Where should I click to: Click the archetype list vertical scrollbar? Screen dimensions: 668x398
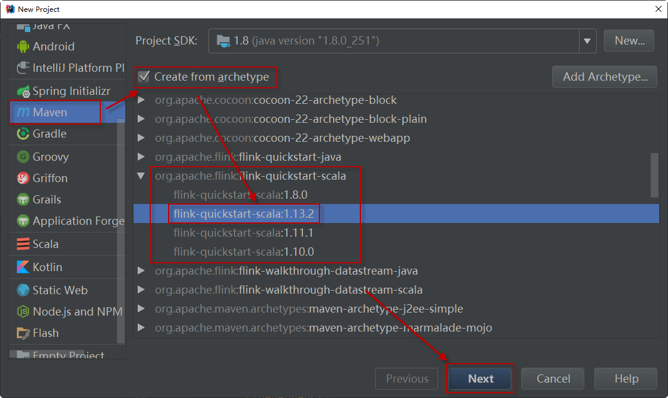pos(654,175)
